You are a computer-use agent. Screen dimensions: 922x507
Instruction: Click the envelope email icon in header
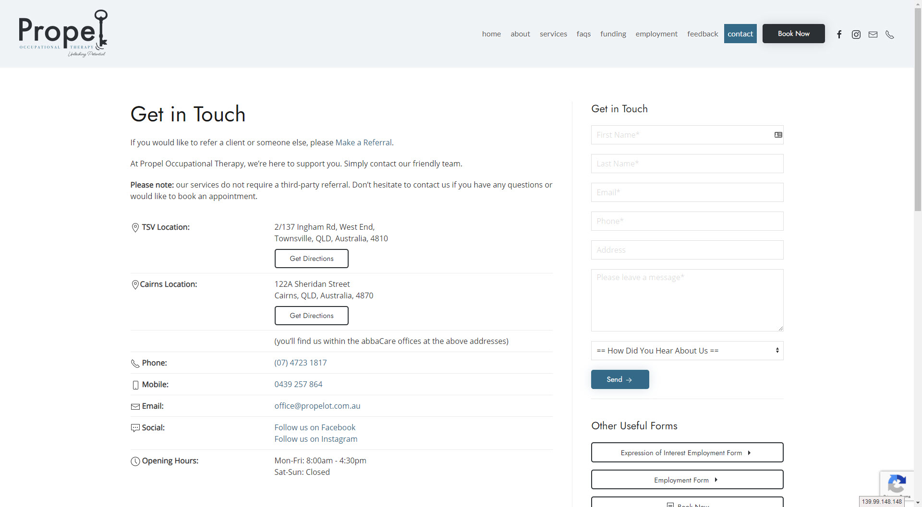click(873, 34)
